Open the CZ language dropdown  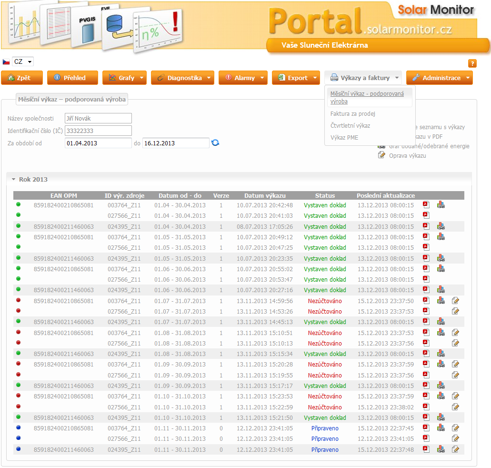(23, 62)
